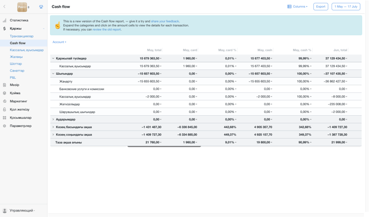Collapse the Қаржылай түсімдер category row
This screenshot has width=369, height=217.
point(53,58)
